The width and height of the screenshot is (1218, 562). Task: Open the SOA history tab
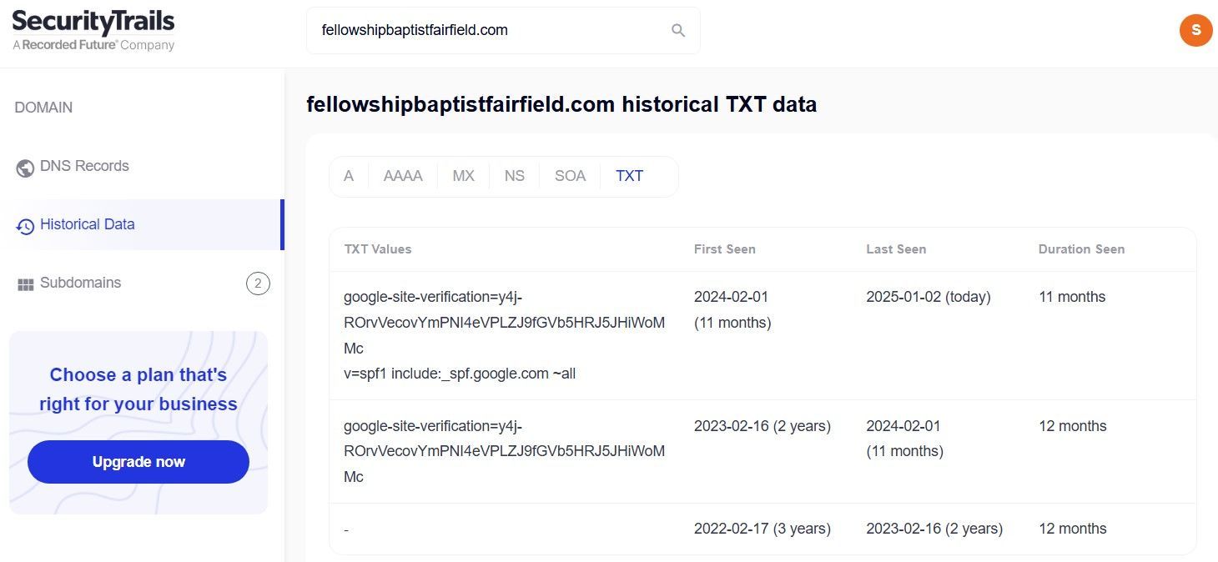click(571, 176)
